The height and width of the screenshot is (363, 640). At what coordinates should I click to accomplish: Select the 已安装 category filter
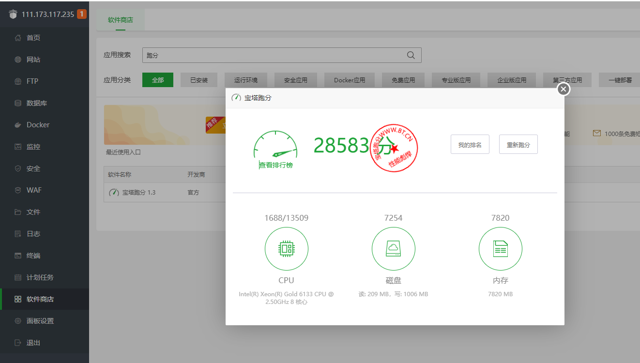[x=199, y=80]
